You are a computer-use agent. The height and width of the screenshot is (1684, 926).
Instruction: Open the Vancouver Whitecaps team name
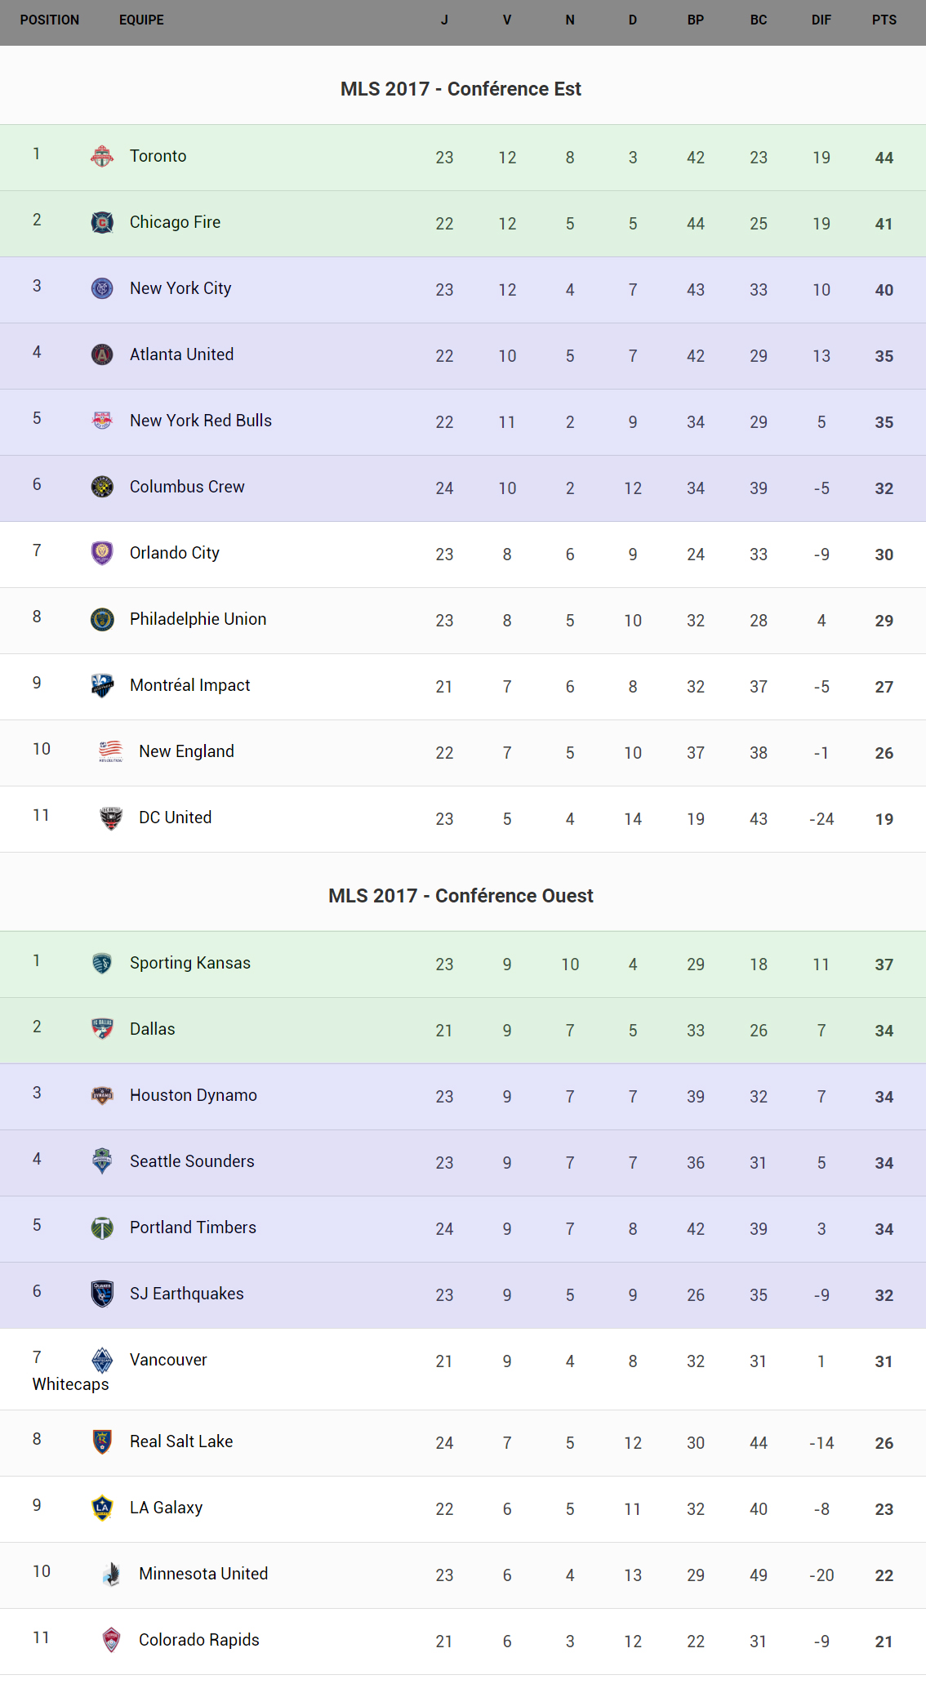168,1360
